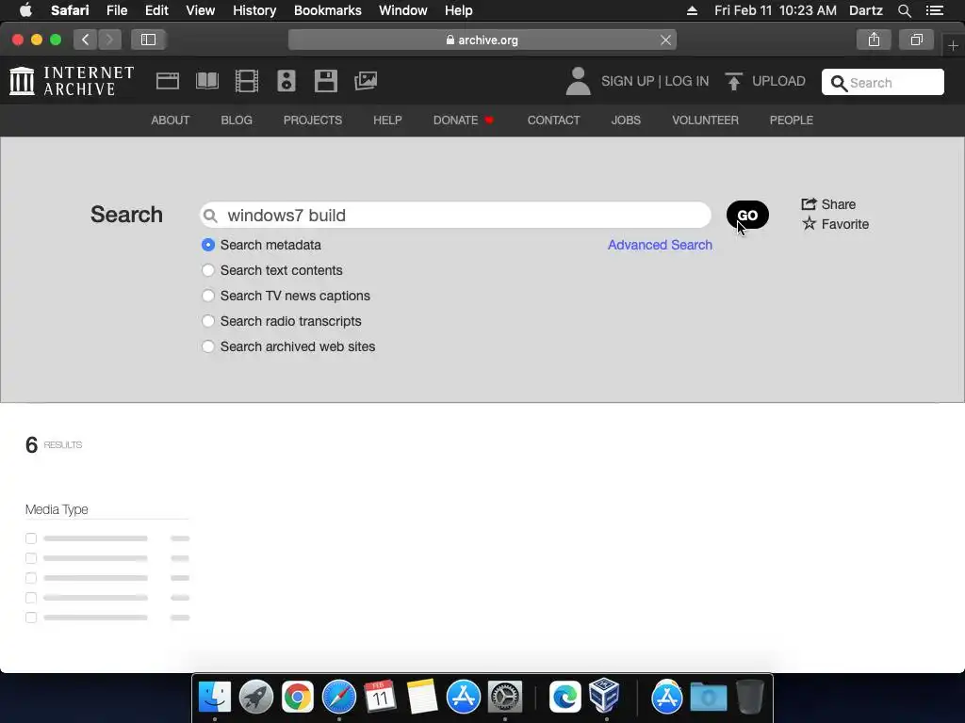
Task: Open the History menu
Action: 254,10
